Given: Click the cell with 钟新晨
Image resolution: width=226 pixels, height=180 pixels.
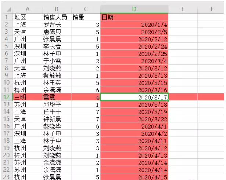Looking at the screenshot, I should (57, 119).
